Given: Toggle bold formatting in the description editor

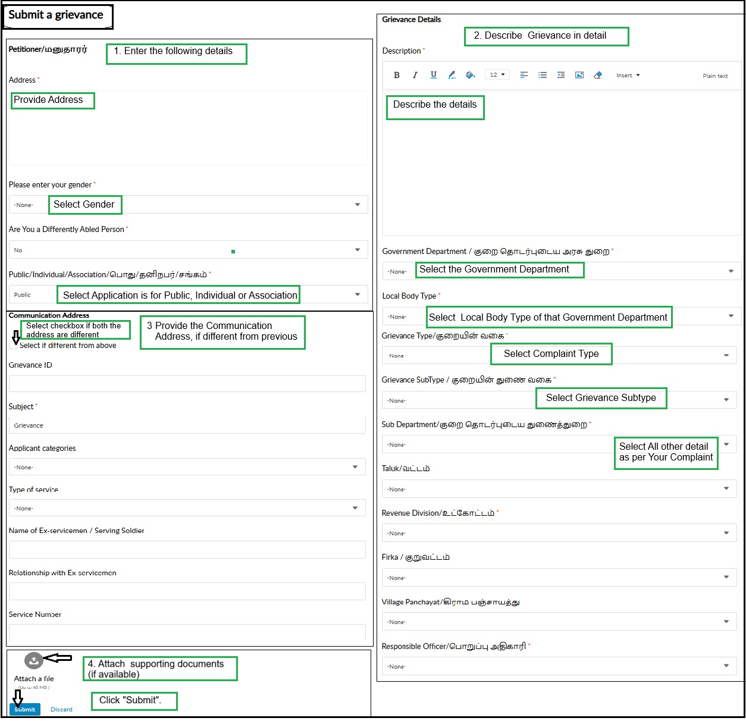Looking at the screenshot, I should click(x=397, y=75).
